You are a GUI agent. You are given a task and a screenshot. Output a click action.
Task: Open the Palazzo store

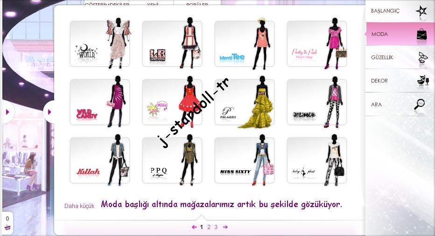click(x=245, y=102)
